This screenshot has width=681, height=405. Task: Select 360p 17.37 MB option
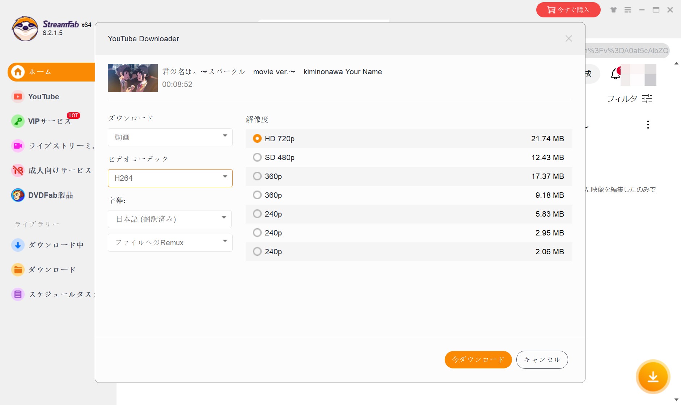(x=409, y=176)
